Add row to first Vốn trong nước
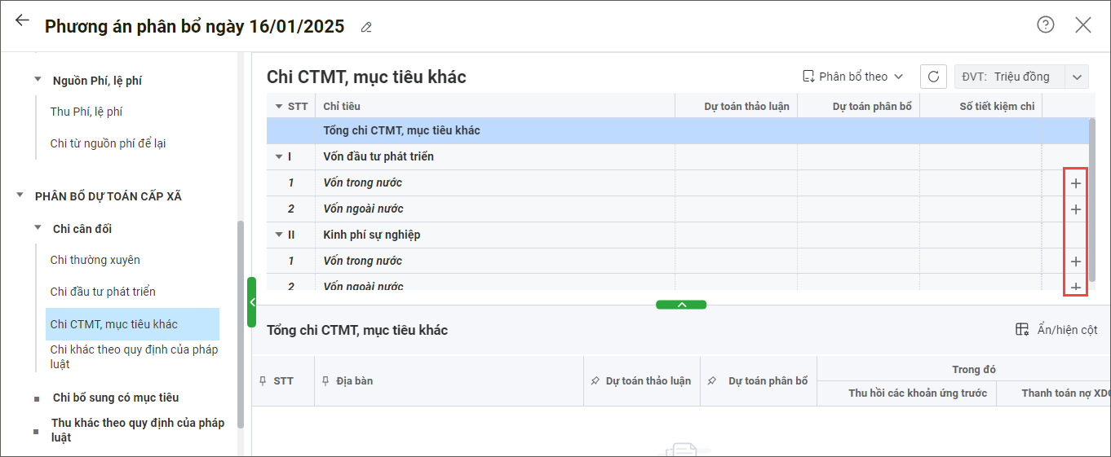Screen dimensions: 1111x457 (1076, 183)
